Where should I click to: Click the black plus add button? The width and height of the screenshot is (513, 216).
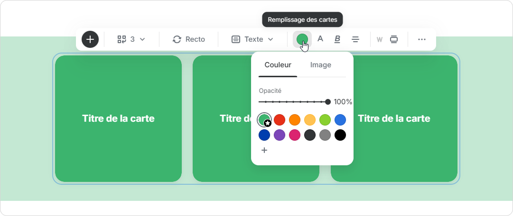(90, 39)
